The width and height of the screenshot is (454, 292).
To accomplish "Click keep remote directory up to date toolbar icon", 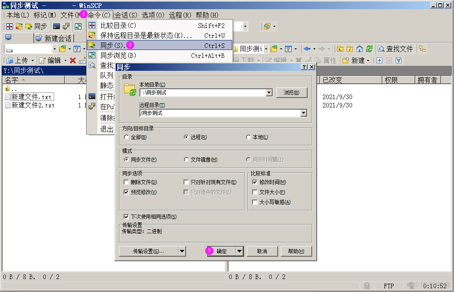I will 19,26.
